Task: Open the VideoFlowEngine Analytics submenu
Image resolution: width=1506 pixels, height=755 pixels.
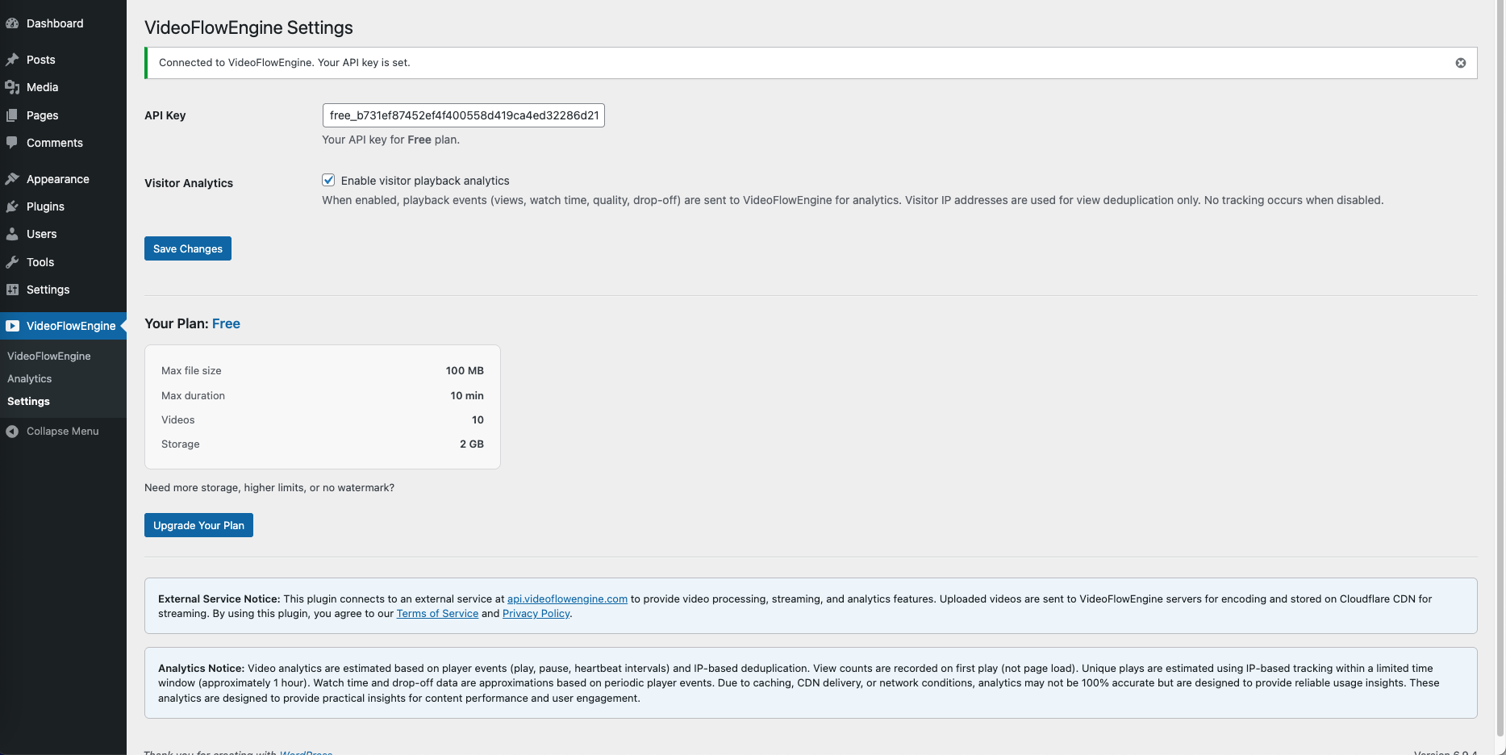Action: click(x=29, y=378)
